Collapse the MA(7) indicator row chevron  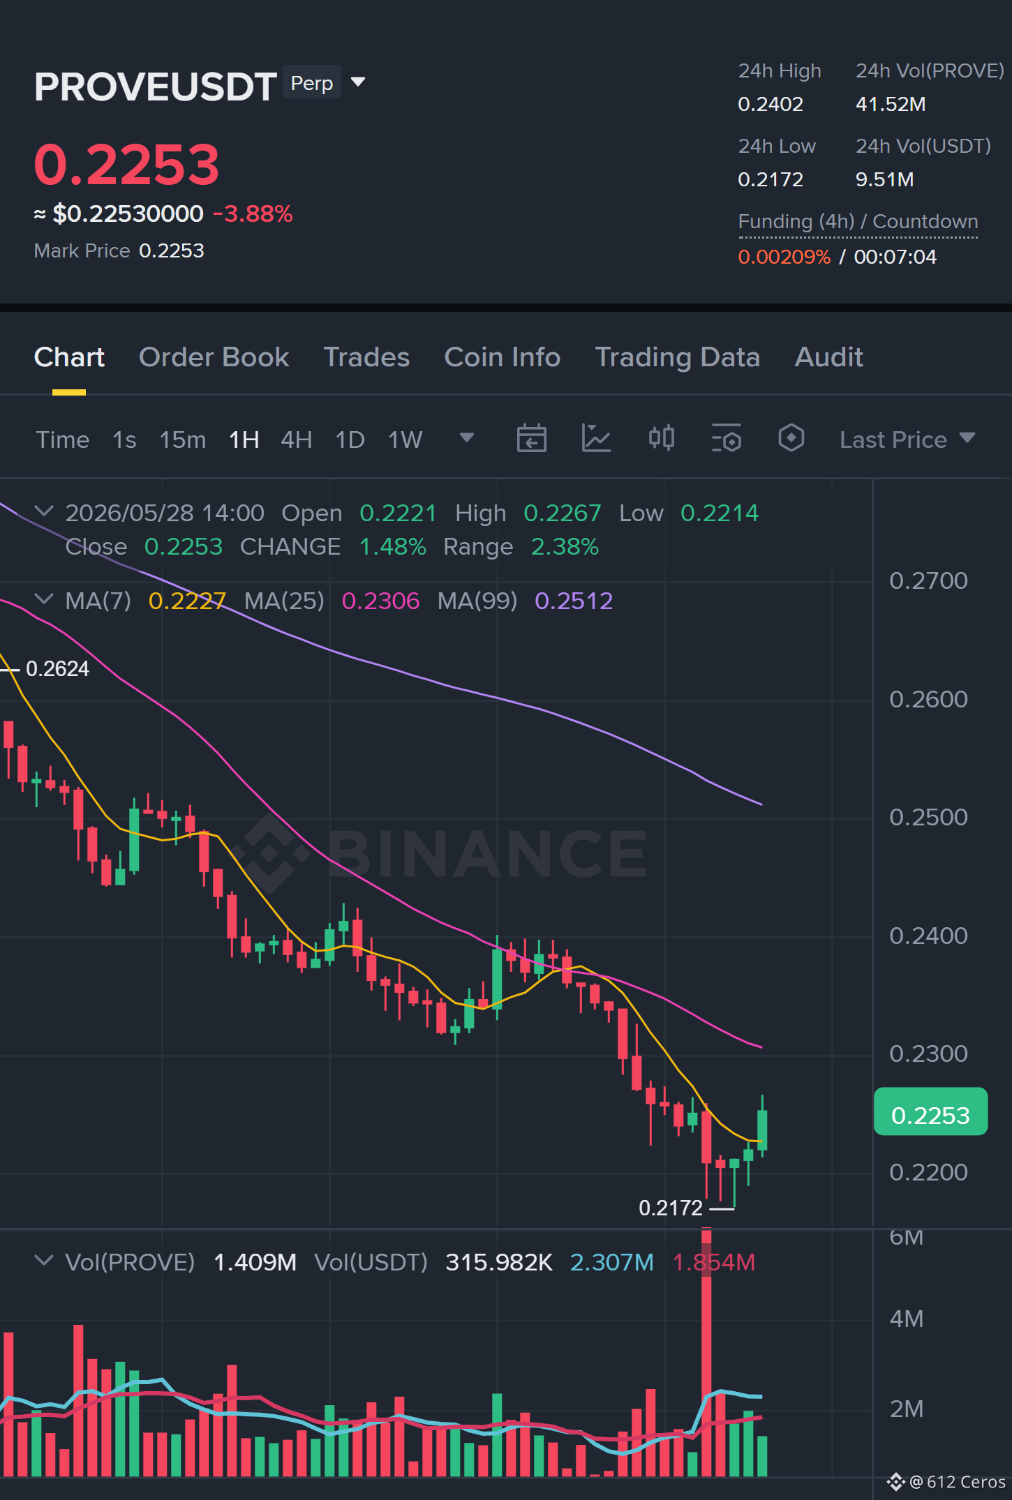click(x=44, y=599)
